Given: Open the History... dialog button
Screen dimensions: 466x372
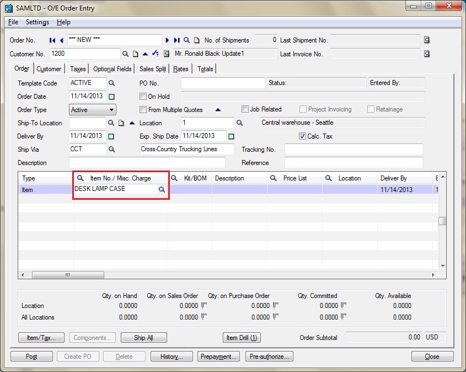Looking at the screenshot, I should 172,356.
